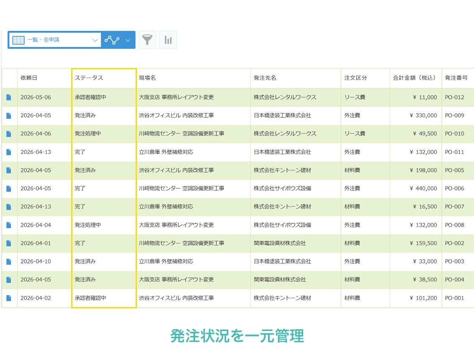Image resolution: width=474 pixels, height=354 pixels.
Task: Click the bar graph icon in the toolbar
Action: (168, 40)
